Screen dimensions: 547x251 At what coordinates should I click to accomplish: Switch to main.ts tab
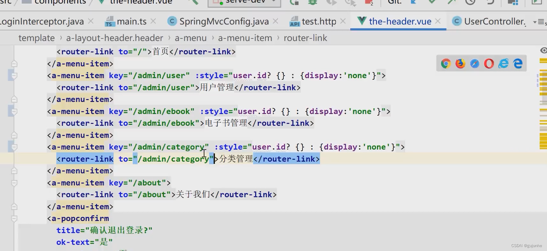tap(126, 21)
